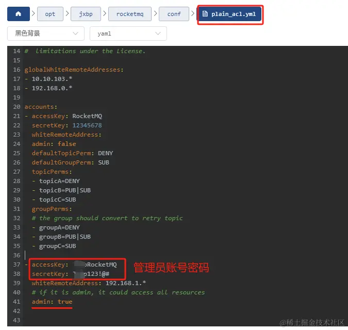Click the admin: true value

65,302
